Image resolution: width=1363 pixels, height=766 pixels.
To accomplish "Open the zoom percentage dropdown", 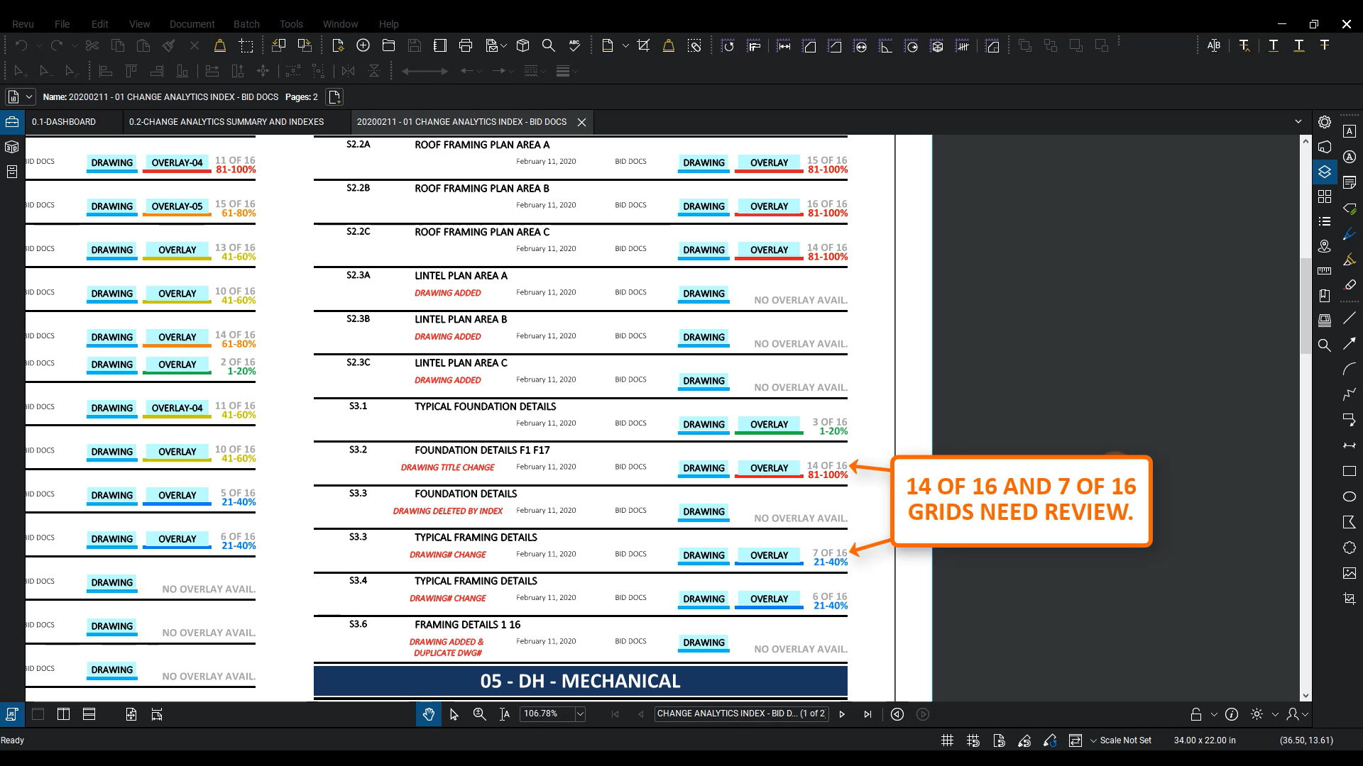I will 580,714.
